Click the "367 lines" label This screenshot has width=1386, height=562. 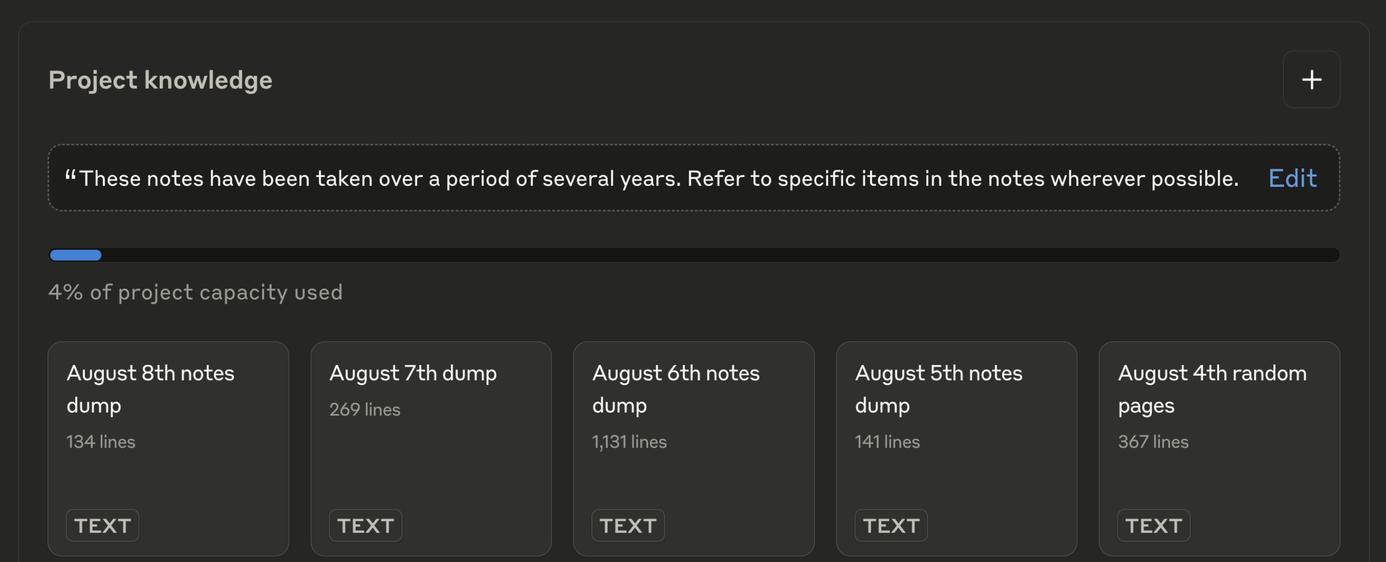tap(1153, 442)
